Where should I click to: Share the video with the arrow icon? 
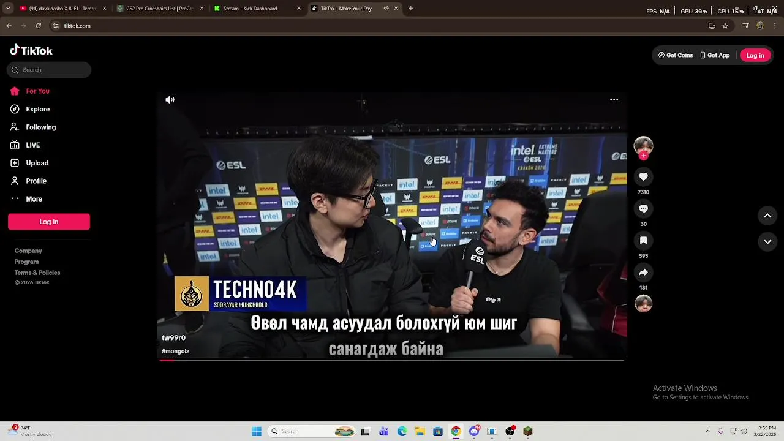tap(643, 273)
